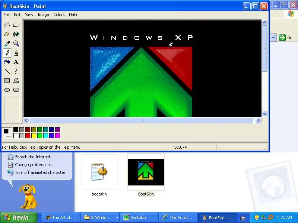Click the canvas vertical scrollbar down arrow

pyautogui.click(x=265, y=114)
